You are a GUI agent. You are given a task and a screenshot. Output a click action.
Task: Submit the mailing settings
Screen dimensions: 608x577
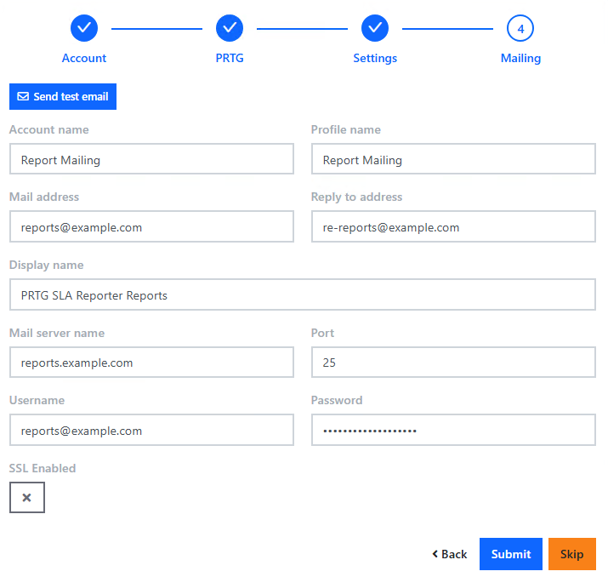(511, 554)
